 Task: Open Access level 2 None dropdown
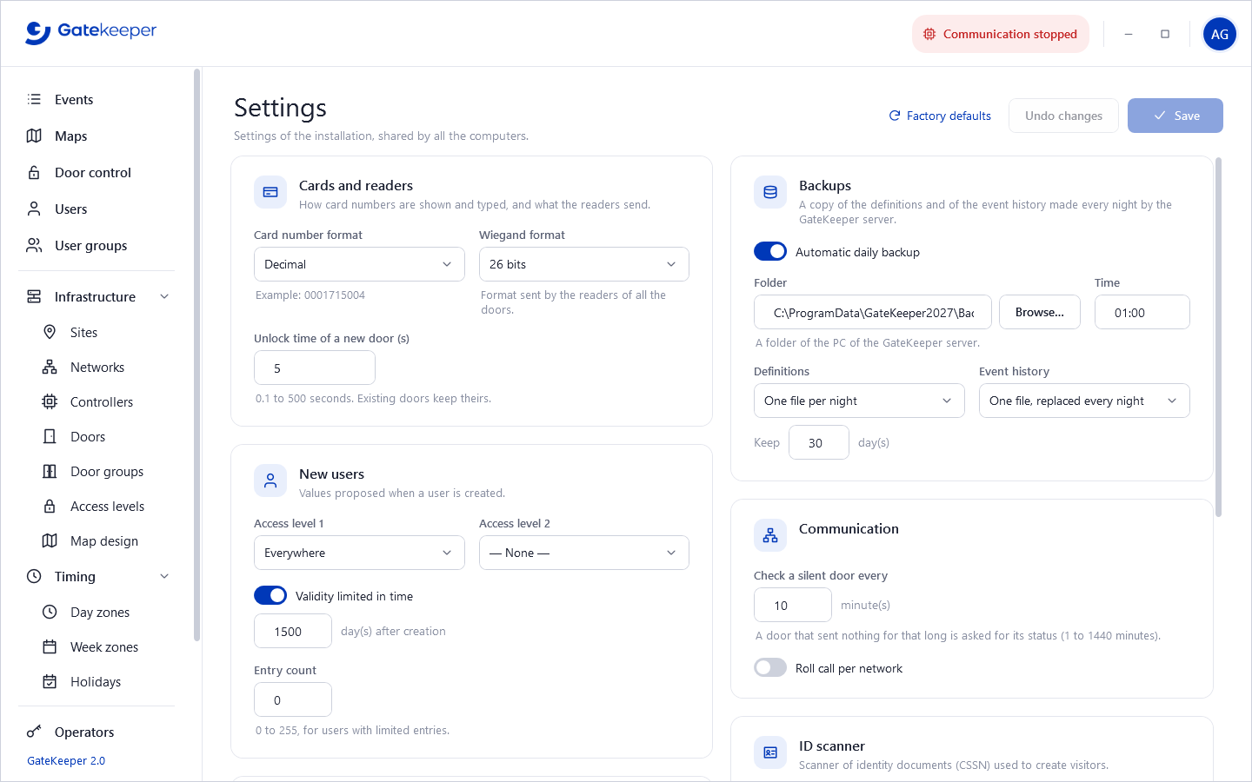click(584, 553)
